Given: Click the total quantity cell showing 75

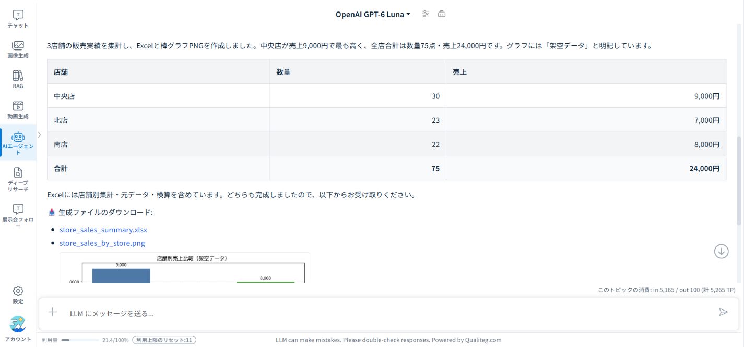Looking at the screenshot, I should pos(358,168).
